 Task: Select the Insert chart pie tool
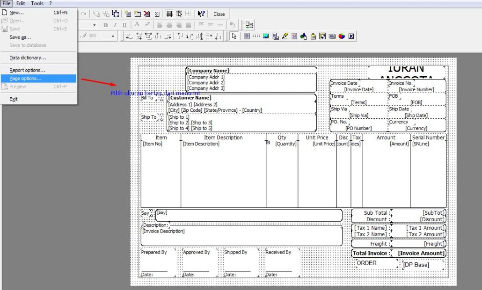(x=342, y=36)
